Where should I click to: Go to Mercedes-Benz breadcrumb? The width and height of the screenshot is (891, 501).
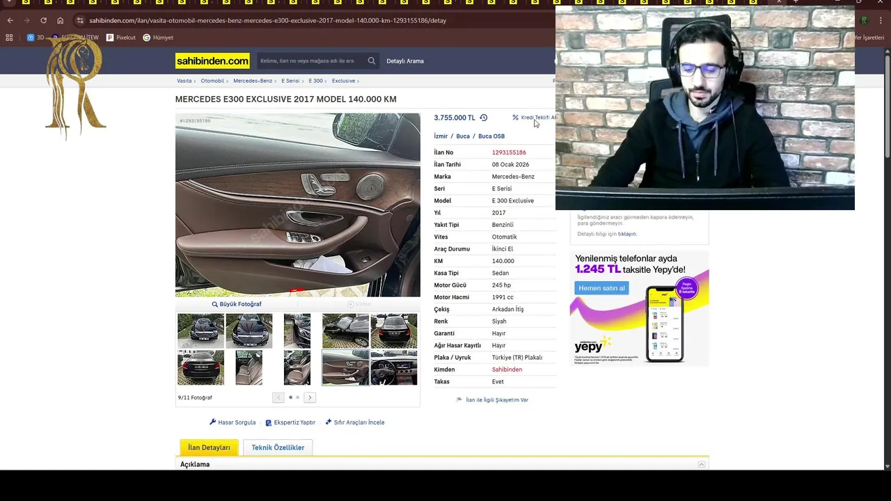click(253, 81)
